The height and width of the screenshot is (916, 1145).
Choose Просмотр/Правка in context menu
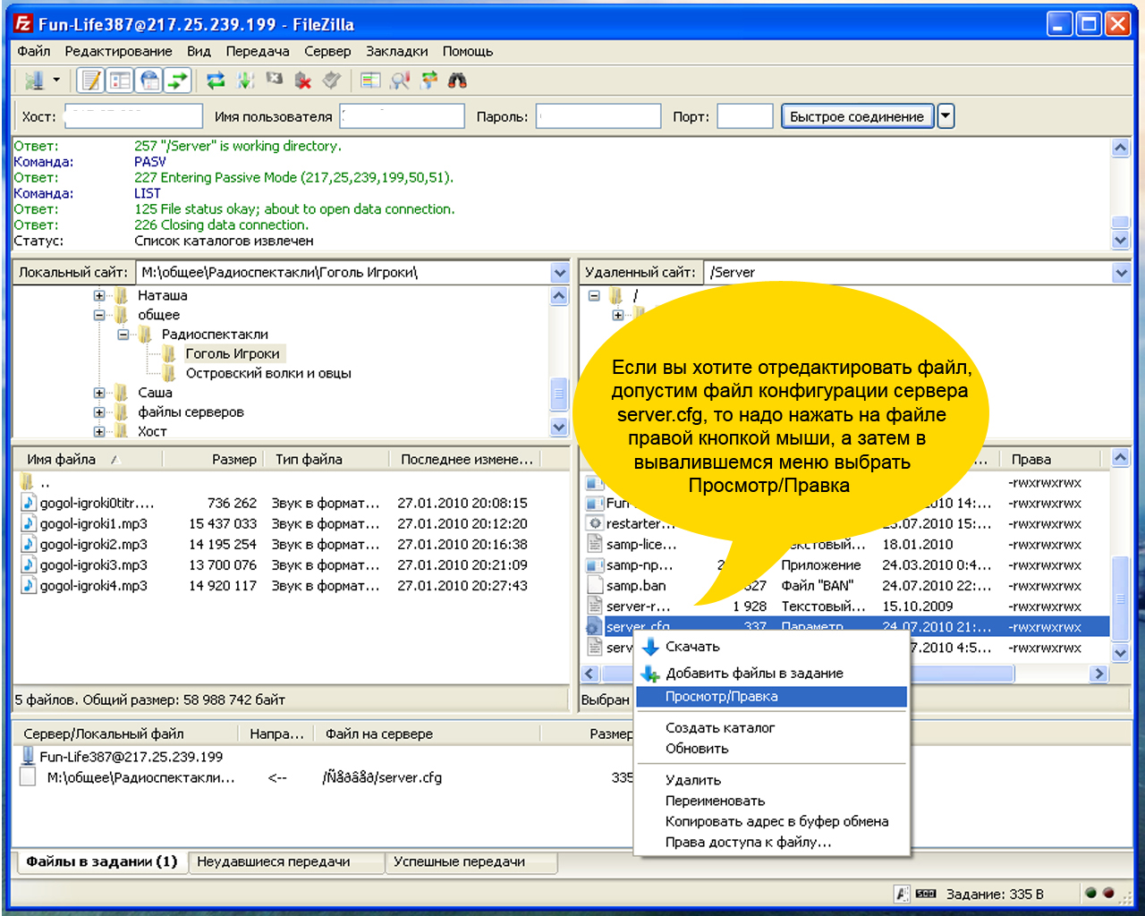click(x=771, y=697)
